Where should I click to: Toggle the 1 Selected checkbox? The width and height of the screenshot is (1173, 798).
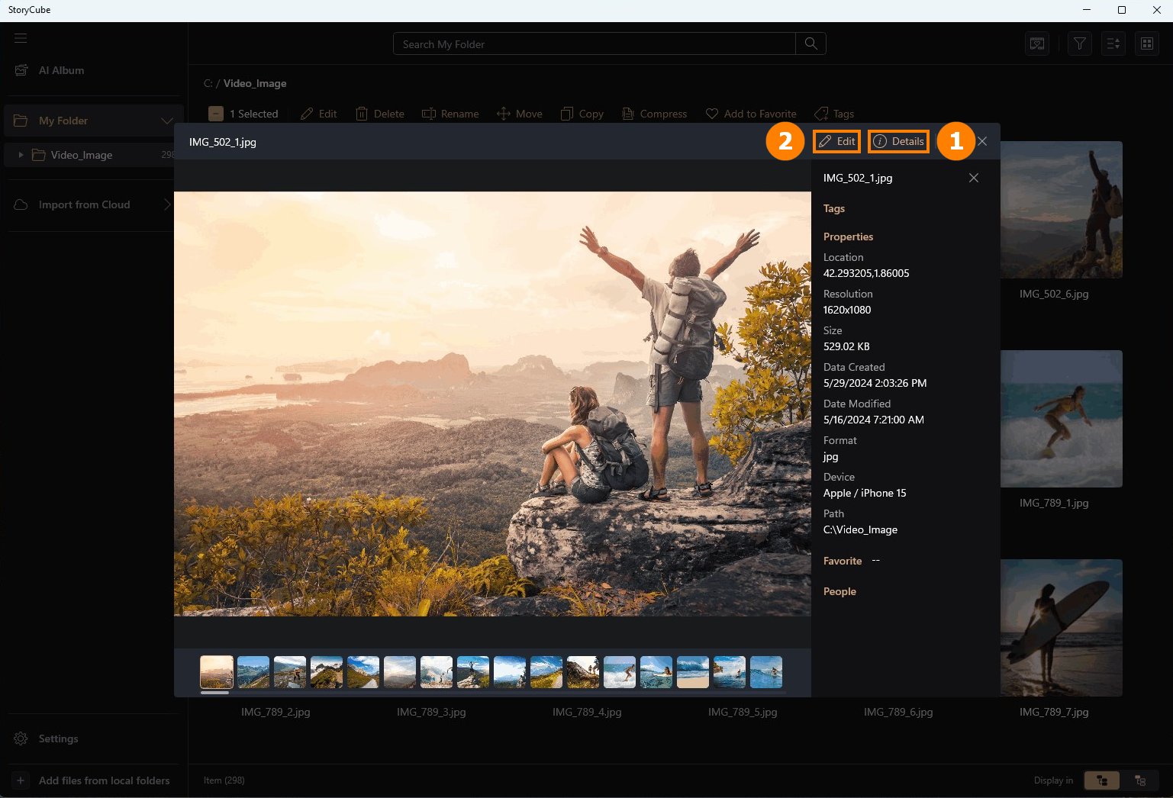tap(216, 114)
